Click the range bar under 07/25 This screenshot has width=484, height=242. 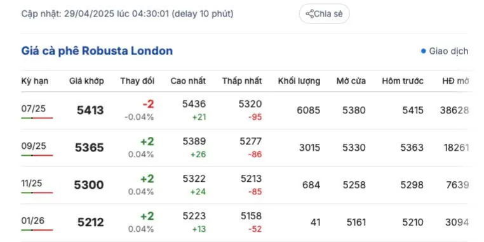(37, 118)
